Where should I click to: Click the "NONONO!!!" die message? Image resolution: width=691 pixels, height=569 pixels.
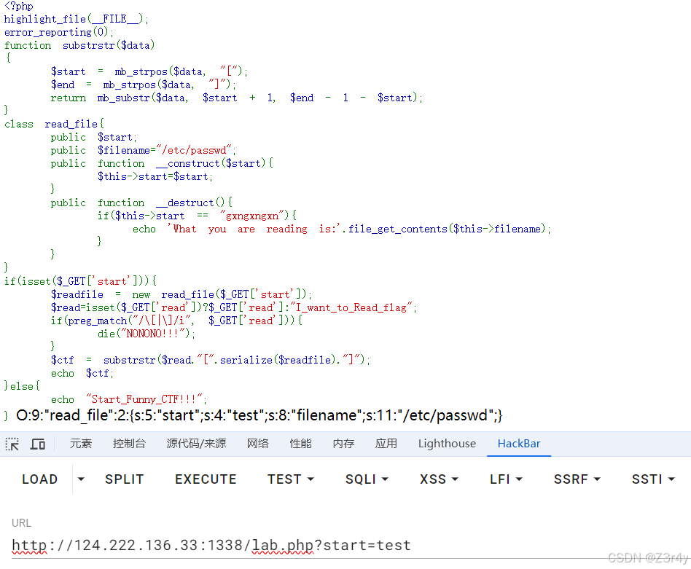(x=155, y=334)
